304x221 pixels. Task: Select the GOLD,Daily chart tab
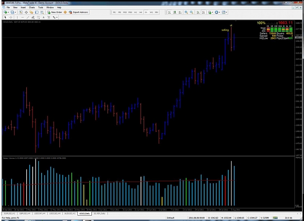[x=85, y=213]
